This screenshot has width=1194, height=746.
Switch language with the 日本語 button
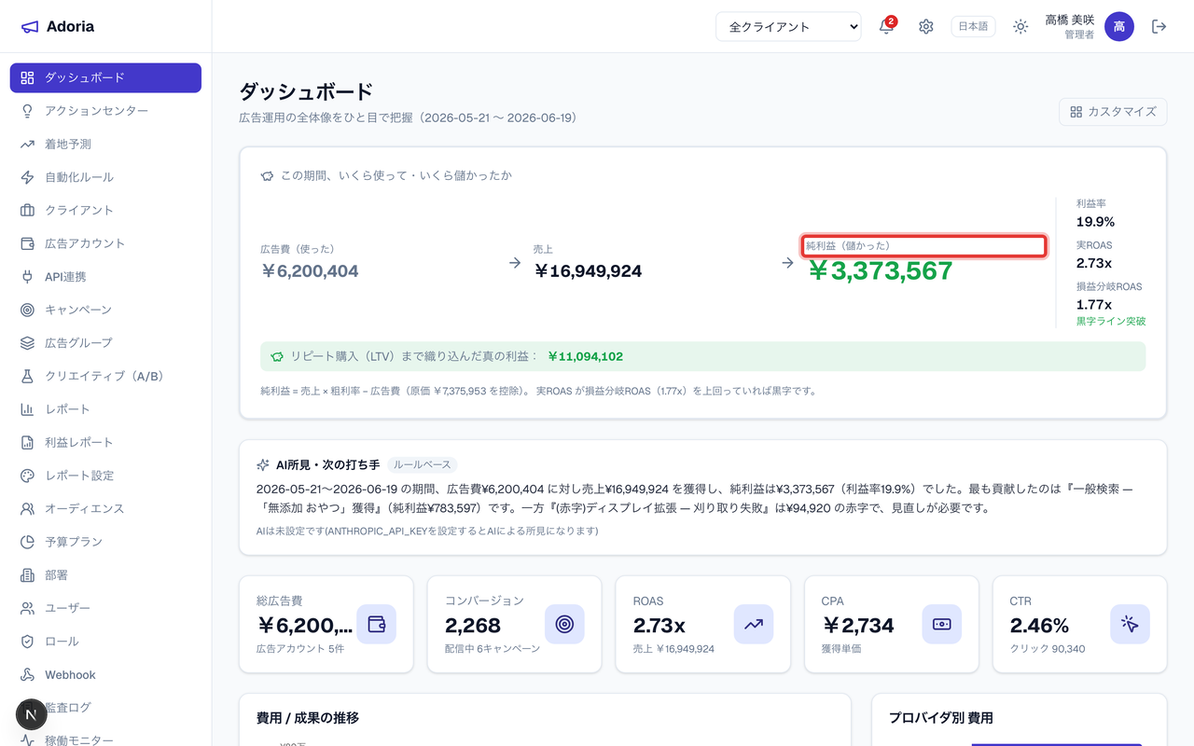pyautogui.click(x=973, y=27)
